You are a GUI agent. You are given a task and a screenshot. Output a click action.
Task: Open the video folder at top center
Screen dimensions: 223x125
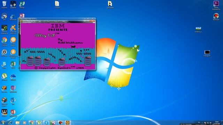[110, 4]
